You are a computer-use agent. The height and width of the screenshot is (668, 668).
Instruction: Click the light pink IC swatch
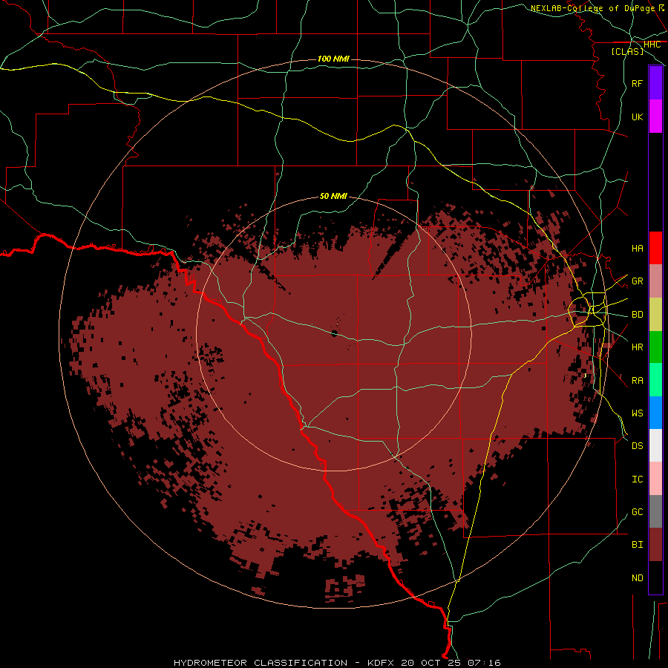tap(655, 479)
